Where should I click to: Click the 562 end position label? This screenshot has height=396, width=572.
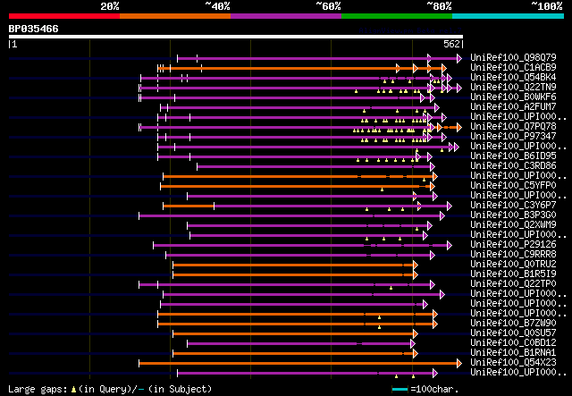pyautogui.click(x=451, y=44)
